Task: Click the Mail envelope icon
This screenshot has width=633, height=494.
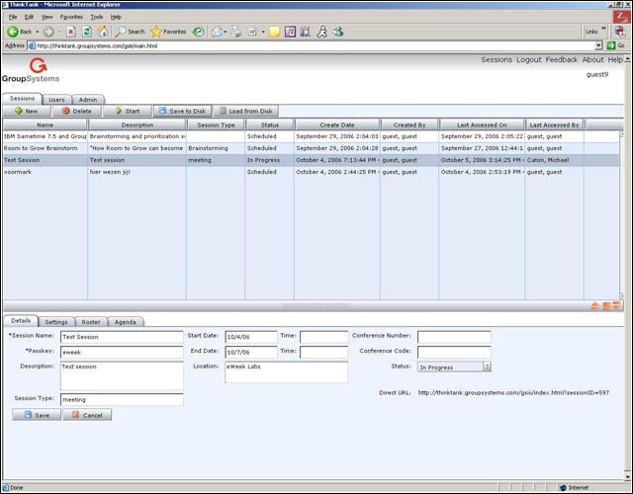Action: (217, 32)
